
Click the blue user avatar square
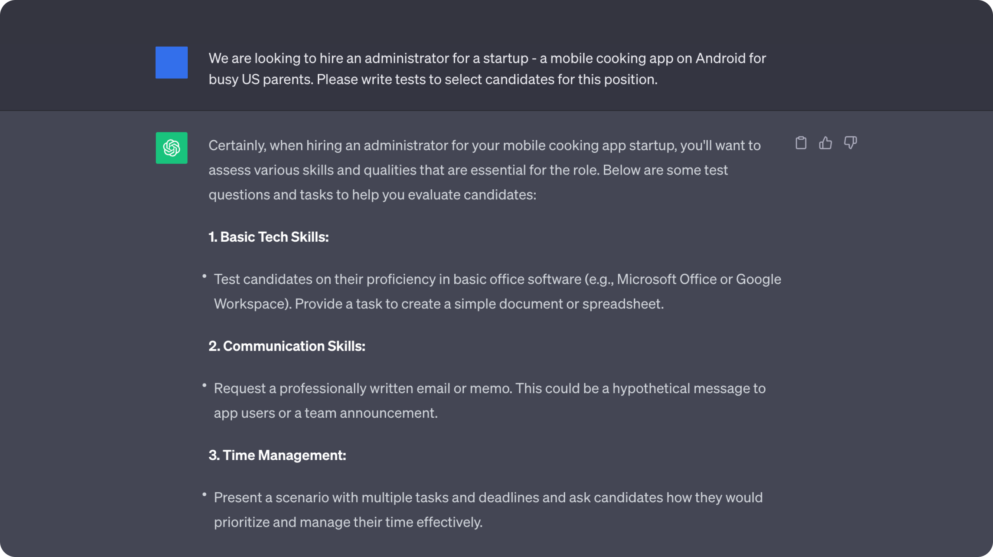[171, 62]
